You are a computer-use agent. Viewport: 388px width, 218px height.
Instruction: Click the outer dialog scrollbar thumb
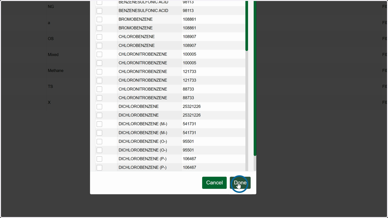pyautogui.click(x=255, y=78)
